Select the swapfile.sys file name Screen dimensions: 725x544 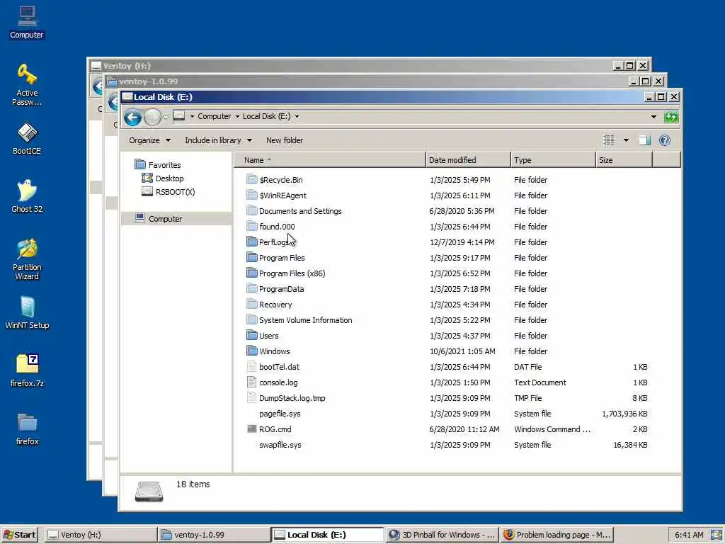pos(280,445)
